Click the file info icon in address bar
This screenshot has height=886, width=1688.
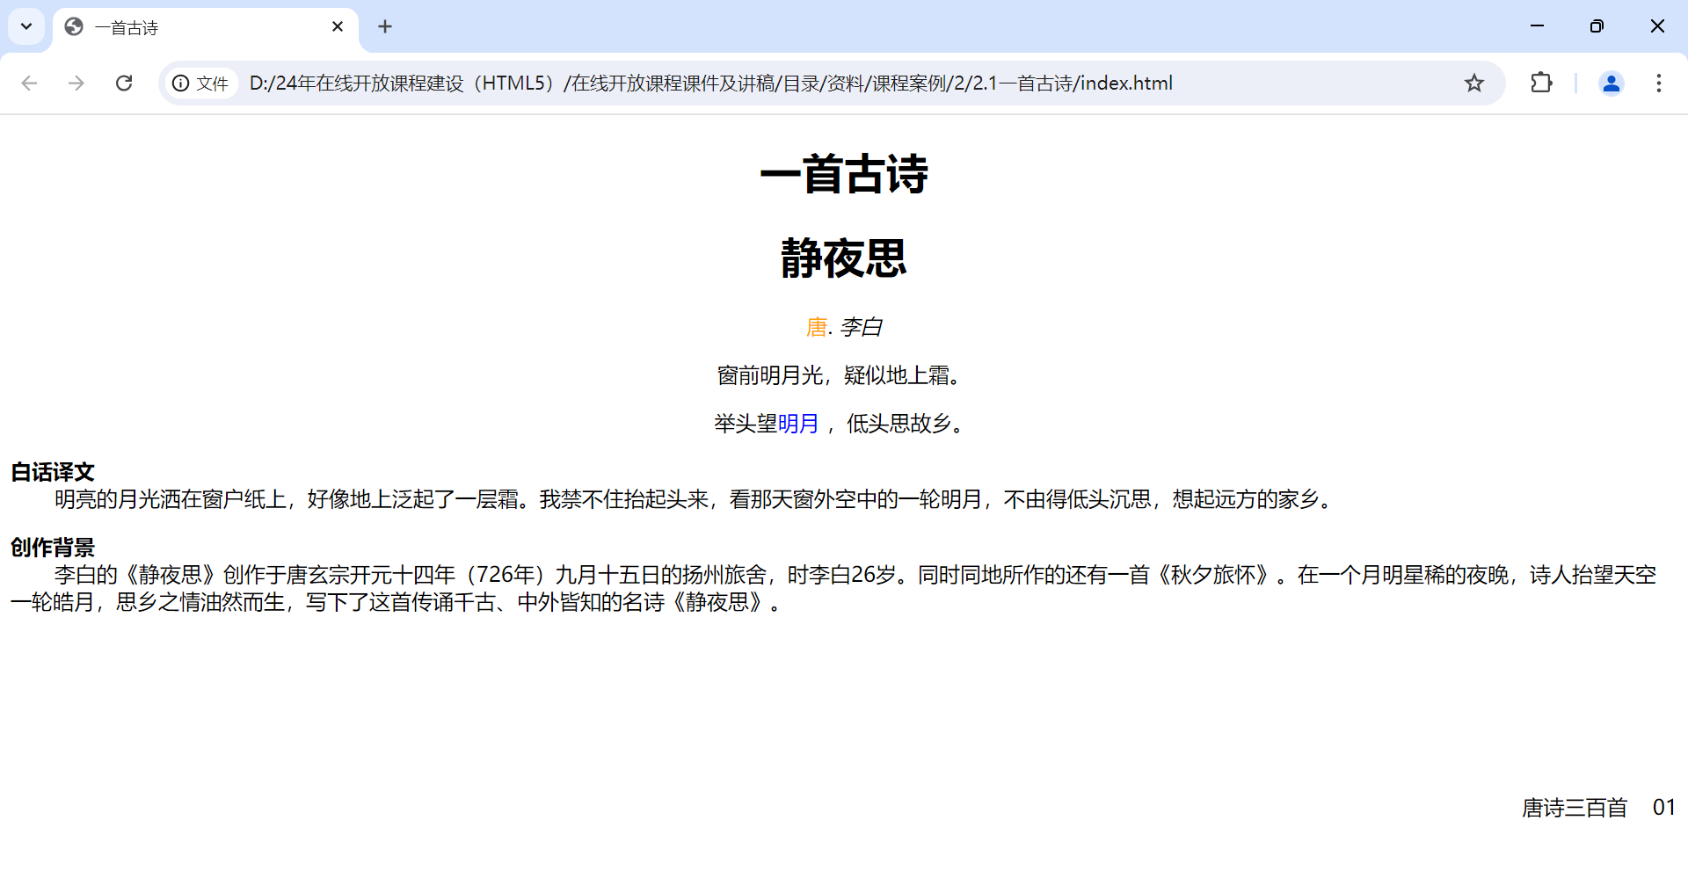(201, 84)
